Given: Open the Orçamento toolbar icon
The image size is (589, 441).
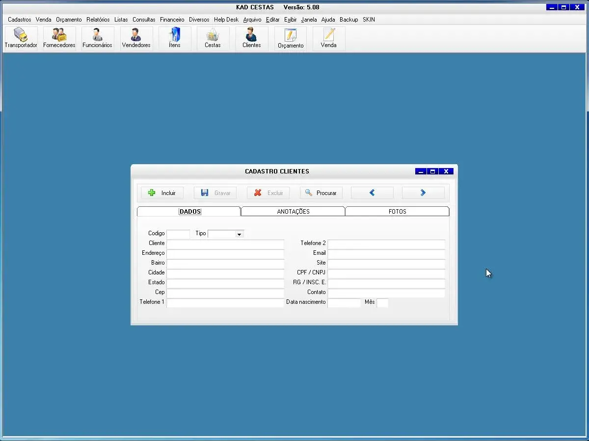Looking at the screenshot, I should (x=291, y=38).
